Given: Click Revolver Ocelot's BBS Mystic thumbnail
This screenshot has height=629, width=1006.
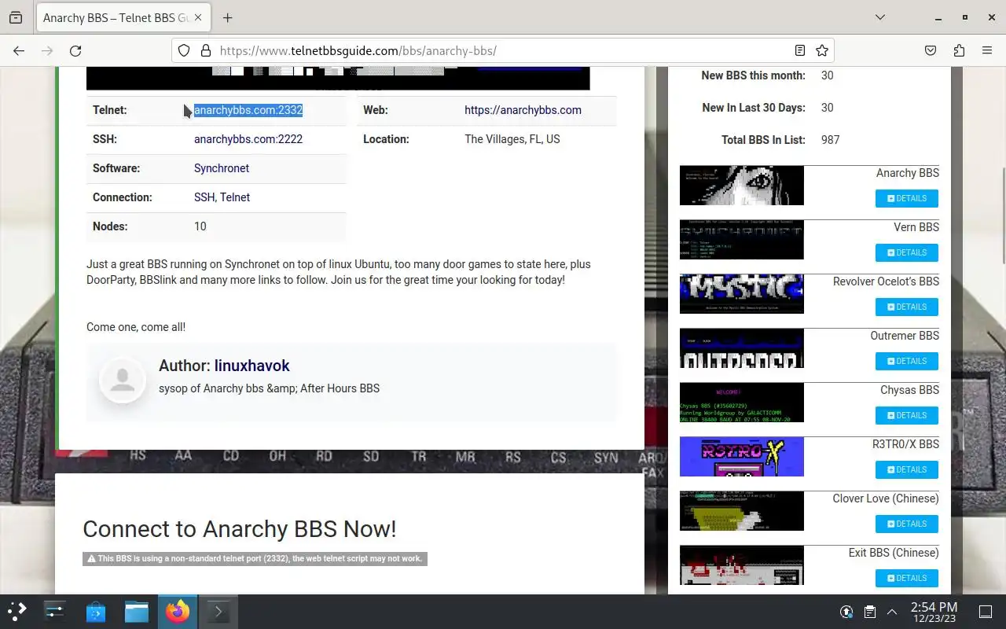Looking at the screenshot, I should [x=742, y=293].
